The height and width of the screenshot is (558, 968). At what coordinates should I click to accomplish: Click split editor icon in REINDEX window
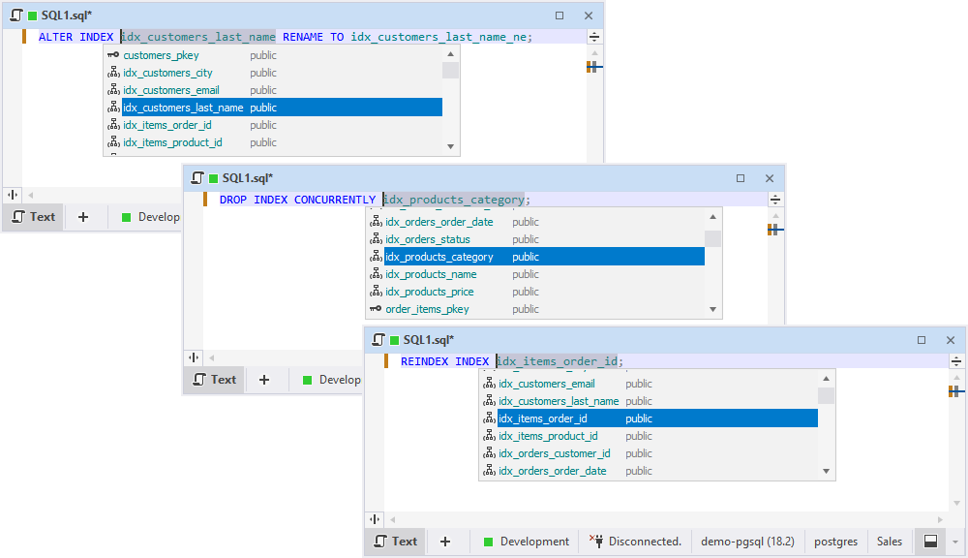click(956, 361)
